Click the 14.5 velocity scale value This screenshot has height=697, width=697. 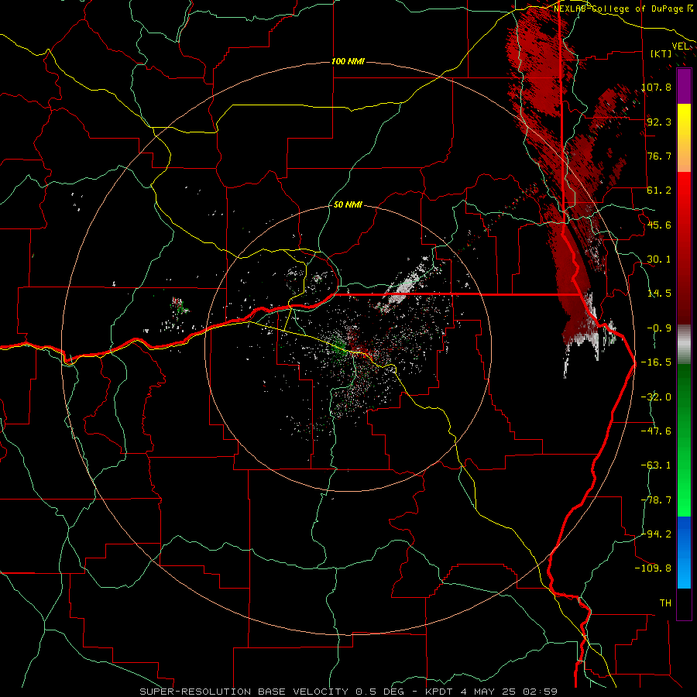[x=659, y=294]
